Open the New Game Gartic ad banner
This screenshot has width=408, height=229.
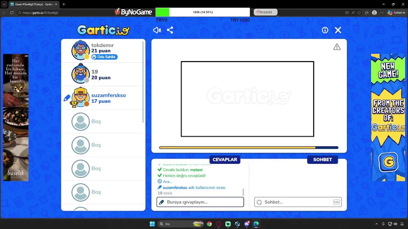(388, 117)
